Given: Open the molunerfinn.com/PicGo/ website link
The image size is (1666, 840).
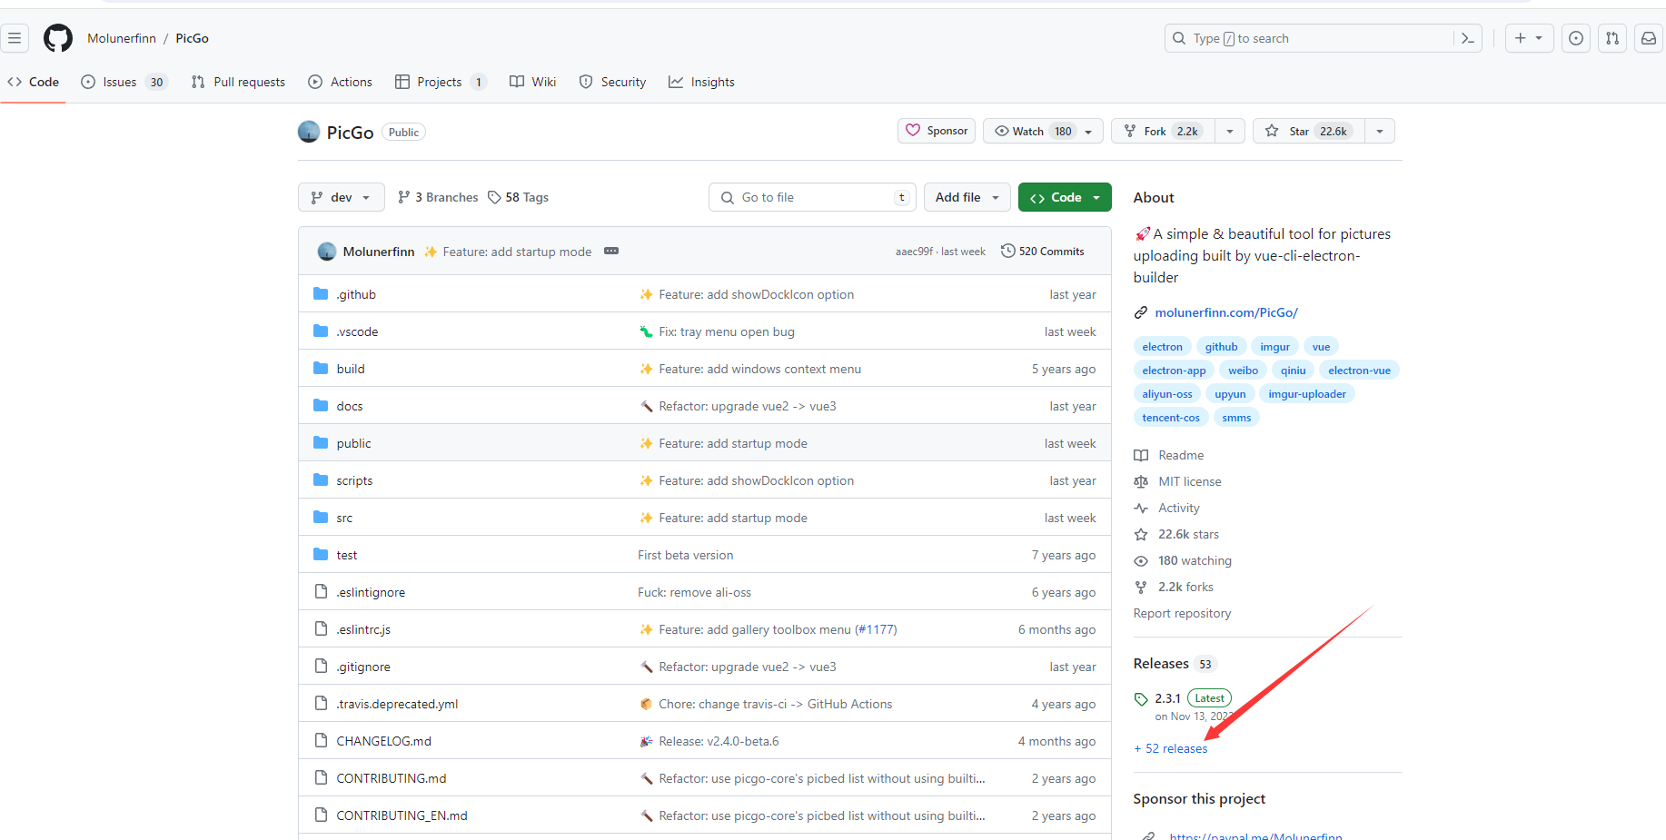Looking at the screenshot, I should (x=1225, y=312).
